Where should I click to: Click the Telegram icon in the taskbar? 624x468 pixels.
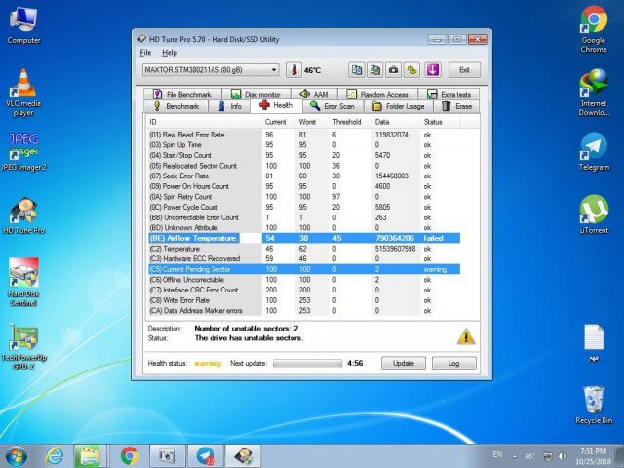[x=205, y=455]
